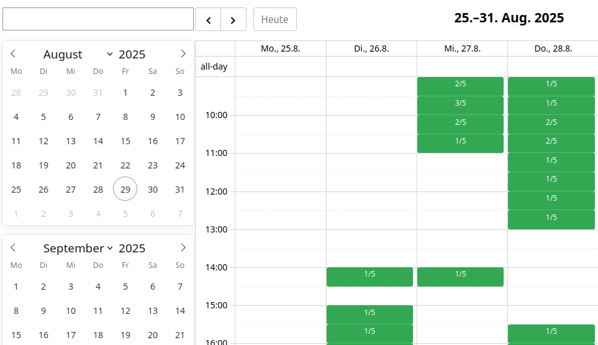Click the previous week arrow in toolbar
This screenshot has width=598, height=345.
coord(208,19)
